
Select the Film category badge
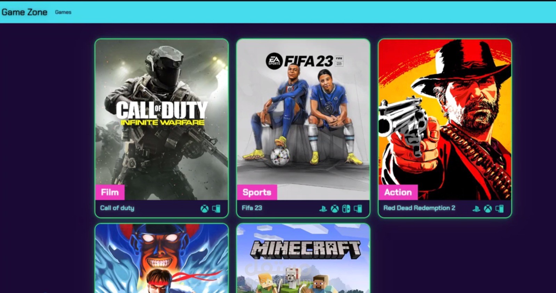pos(110,192)
